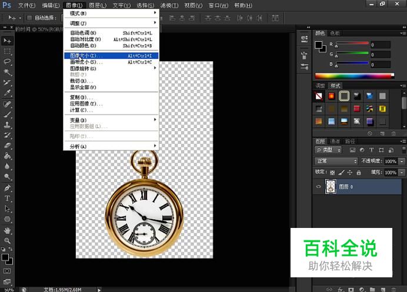The image size is (407, 292).
Task: Add layer style fx button
Action: tap(341, 289)
